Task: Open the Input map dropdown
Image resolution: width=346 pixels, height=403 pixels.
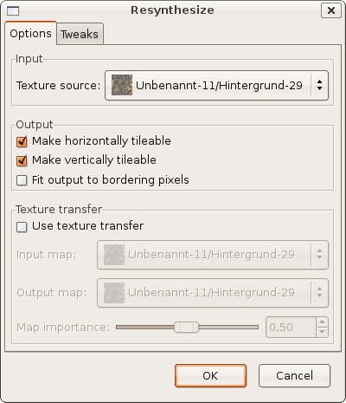Action: (x=213, y=255)
